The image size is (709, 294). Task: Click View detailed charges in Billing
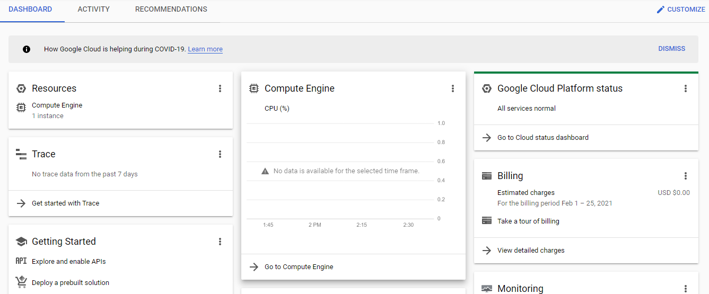point(531,251)
